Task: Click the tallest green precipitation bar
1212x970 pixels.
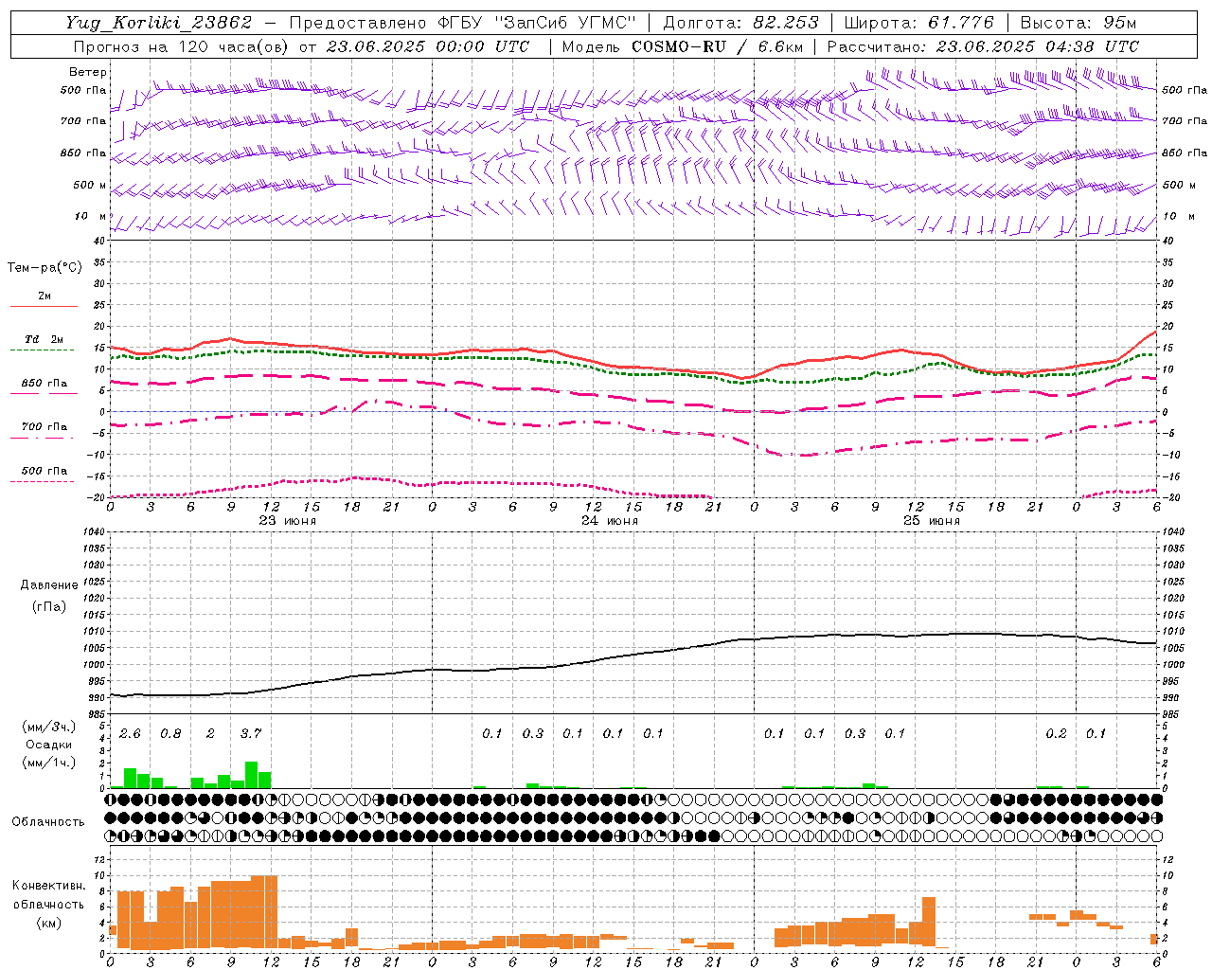Action: tap(251, 775)
